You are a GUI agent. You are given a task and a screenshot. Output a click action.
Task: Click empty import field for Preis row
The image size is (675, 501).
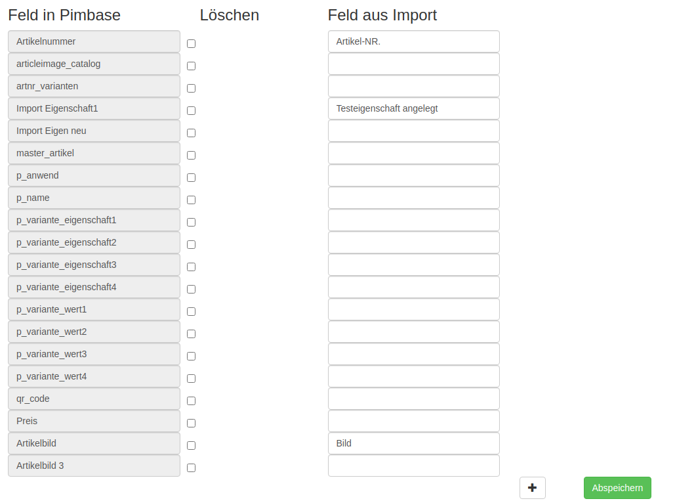click(x=413, y=421)
